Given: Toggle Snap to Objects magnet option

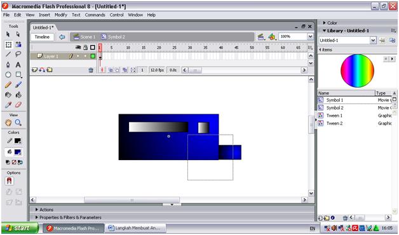Looking at the screenshot, I should pyautogui.click(x=9, y=181).
